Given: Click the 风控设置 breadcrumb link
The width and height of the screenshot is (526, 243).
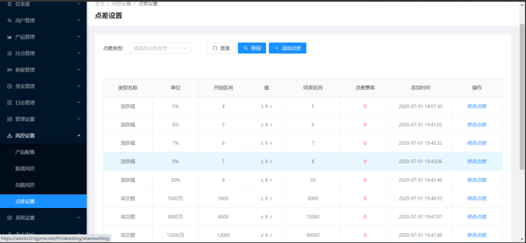Looking at the screenshot, I should click(121, 4).
